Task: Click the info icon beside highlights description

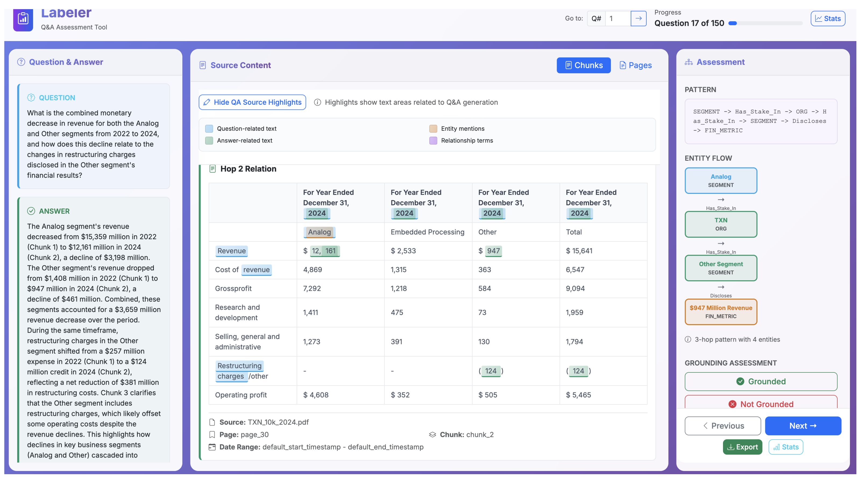Action: click(x=317, y=102)
